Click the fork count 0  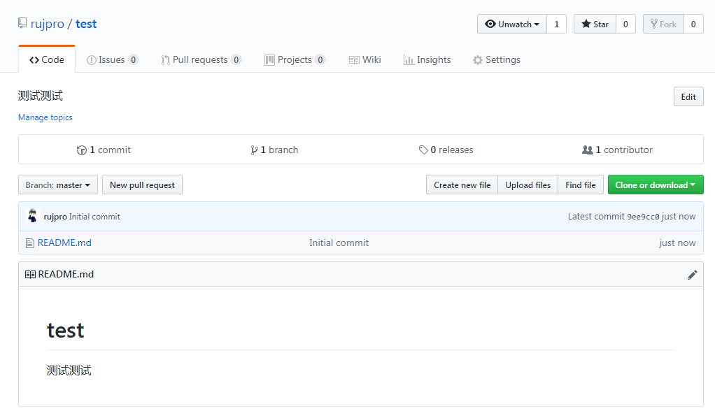coord(693,24)
